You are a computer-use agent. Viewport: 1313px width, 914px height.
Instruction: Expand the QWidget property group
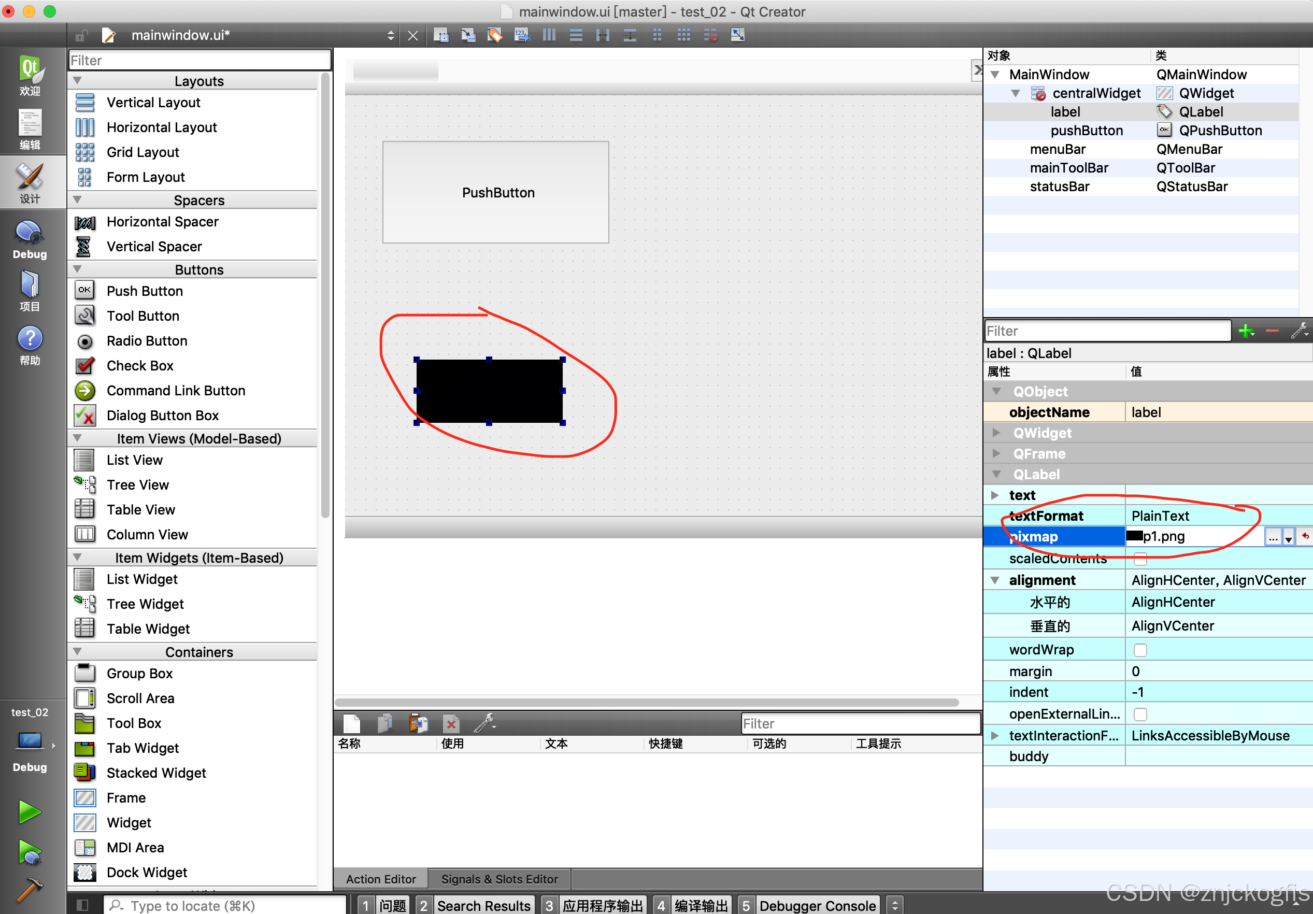pyautogui.click(x=995, y=433)
